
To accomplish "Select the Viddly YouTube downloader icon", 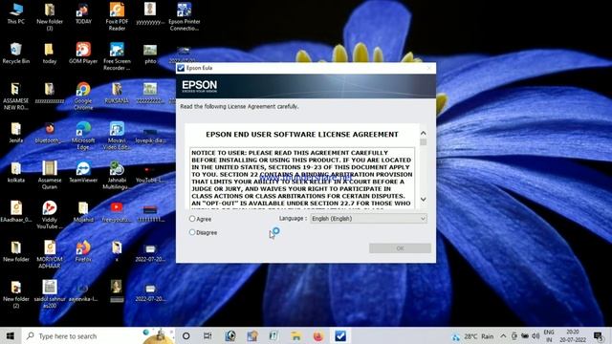I will (50, 215).
